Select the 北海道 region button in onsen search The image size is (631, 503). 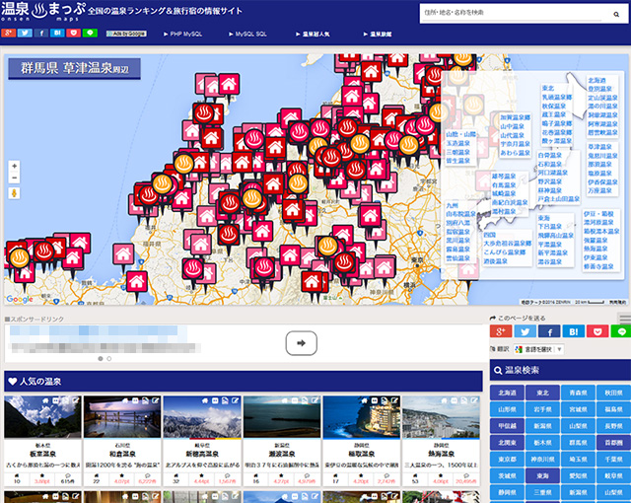507,392
